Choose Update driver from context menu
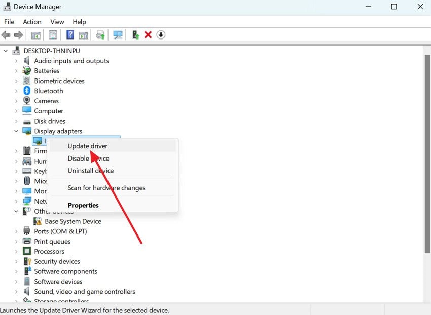The width and height of the screenshot is (431, 315). [x=113, y=146]
